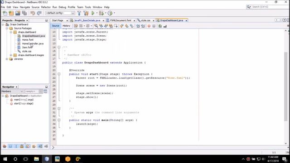Undo the last edit via the toolbar

point(33,13)
